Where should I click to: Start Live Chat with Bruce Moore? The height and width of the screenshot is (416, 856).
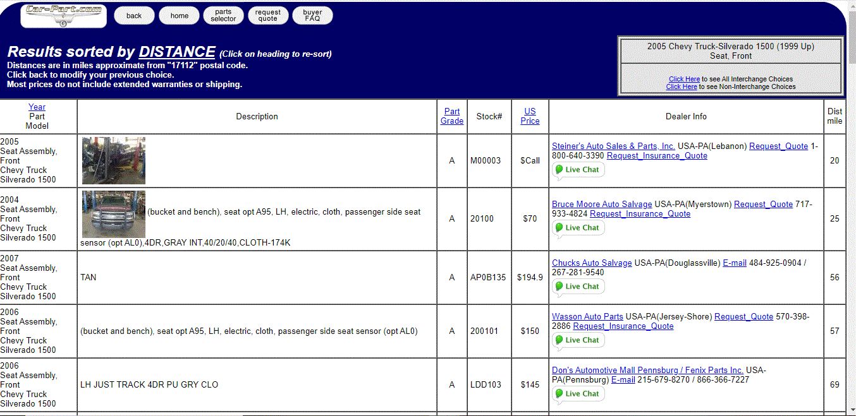(x=578, y=228)
